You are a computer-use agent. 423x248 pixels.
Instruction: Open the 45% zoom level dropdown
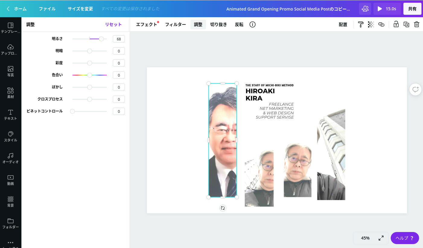(365, 238)
